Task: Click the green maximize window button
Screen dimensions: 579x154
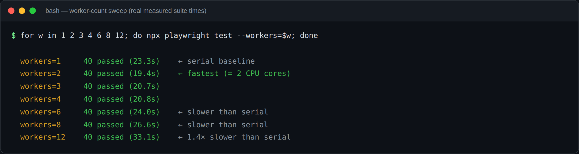Action: tap(33, 11)
